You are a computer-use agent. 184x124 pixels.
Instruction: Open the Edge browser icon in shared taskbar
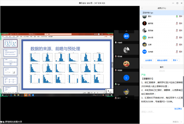(11, 95)
